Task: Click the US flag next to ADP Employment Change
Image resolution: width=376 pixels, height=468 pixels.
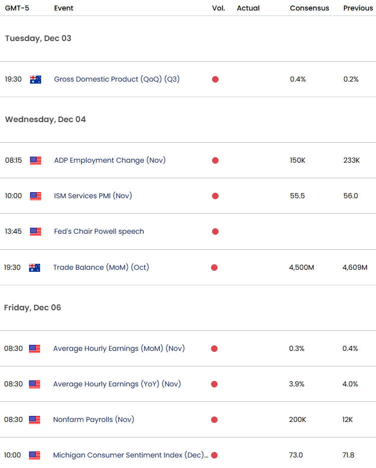Action: [x=36, y=160]
